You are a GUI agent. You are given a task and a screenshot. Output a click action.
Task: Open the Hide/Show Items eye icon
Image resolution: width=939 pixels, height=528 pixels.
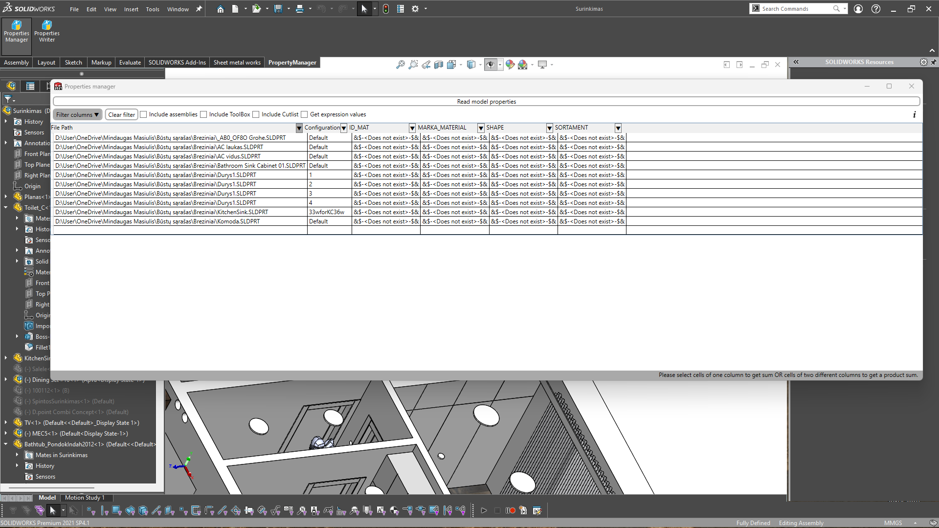(x=492, y=64)
